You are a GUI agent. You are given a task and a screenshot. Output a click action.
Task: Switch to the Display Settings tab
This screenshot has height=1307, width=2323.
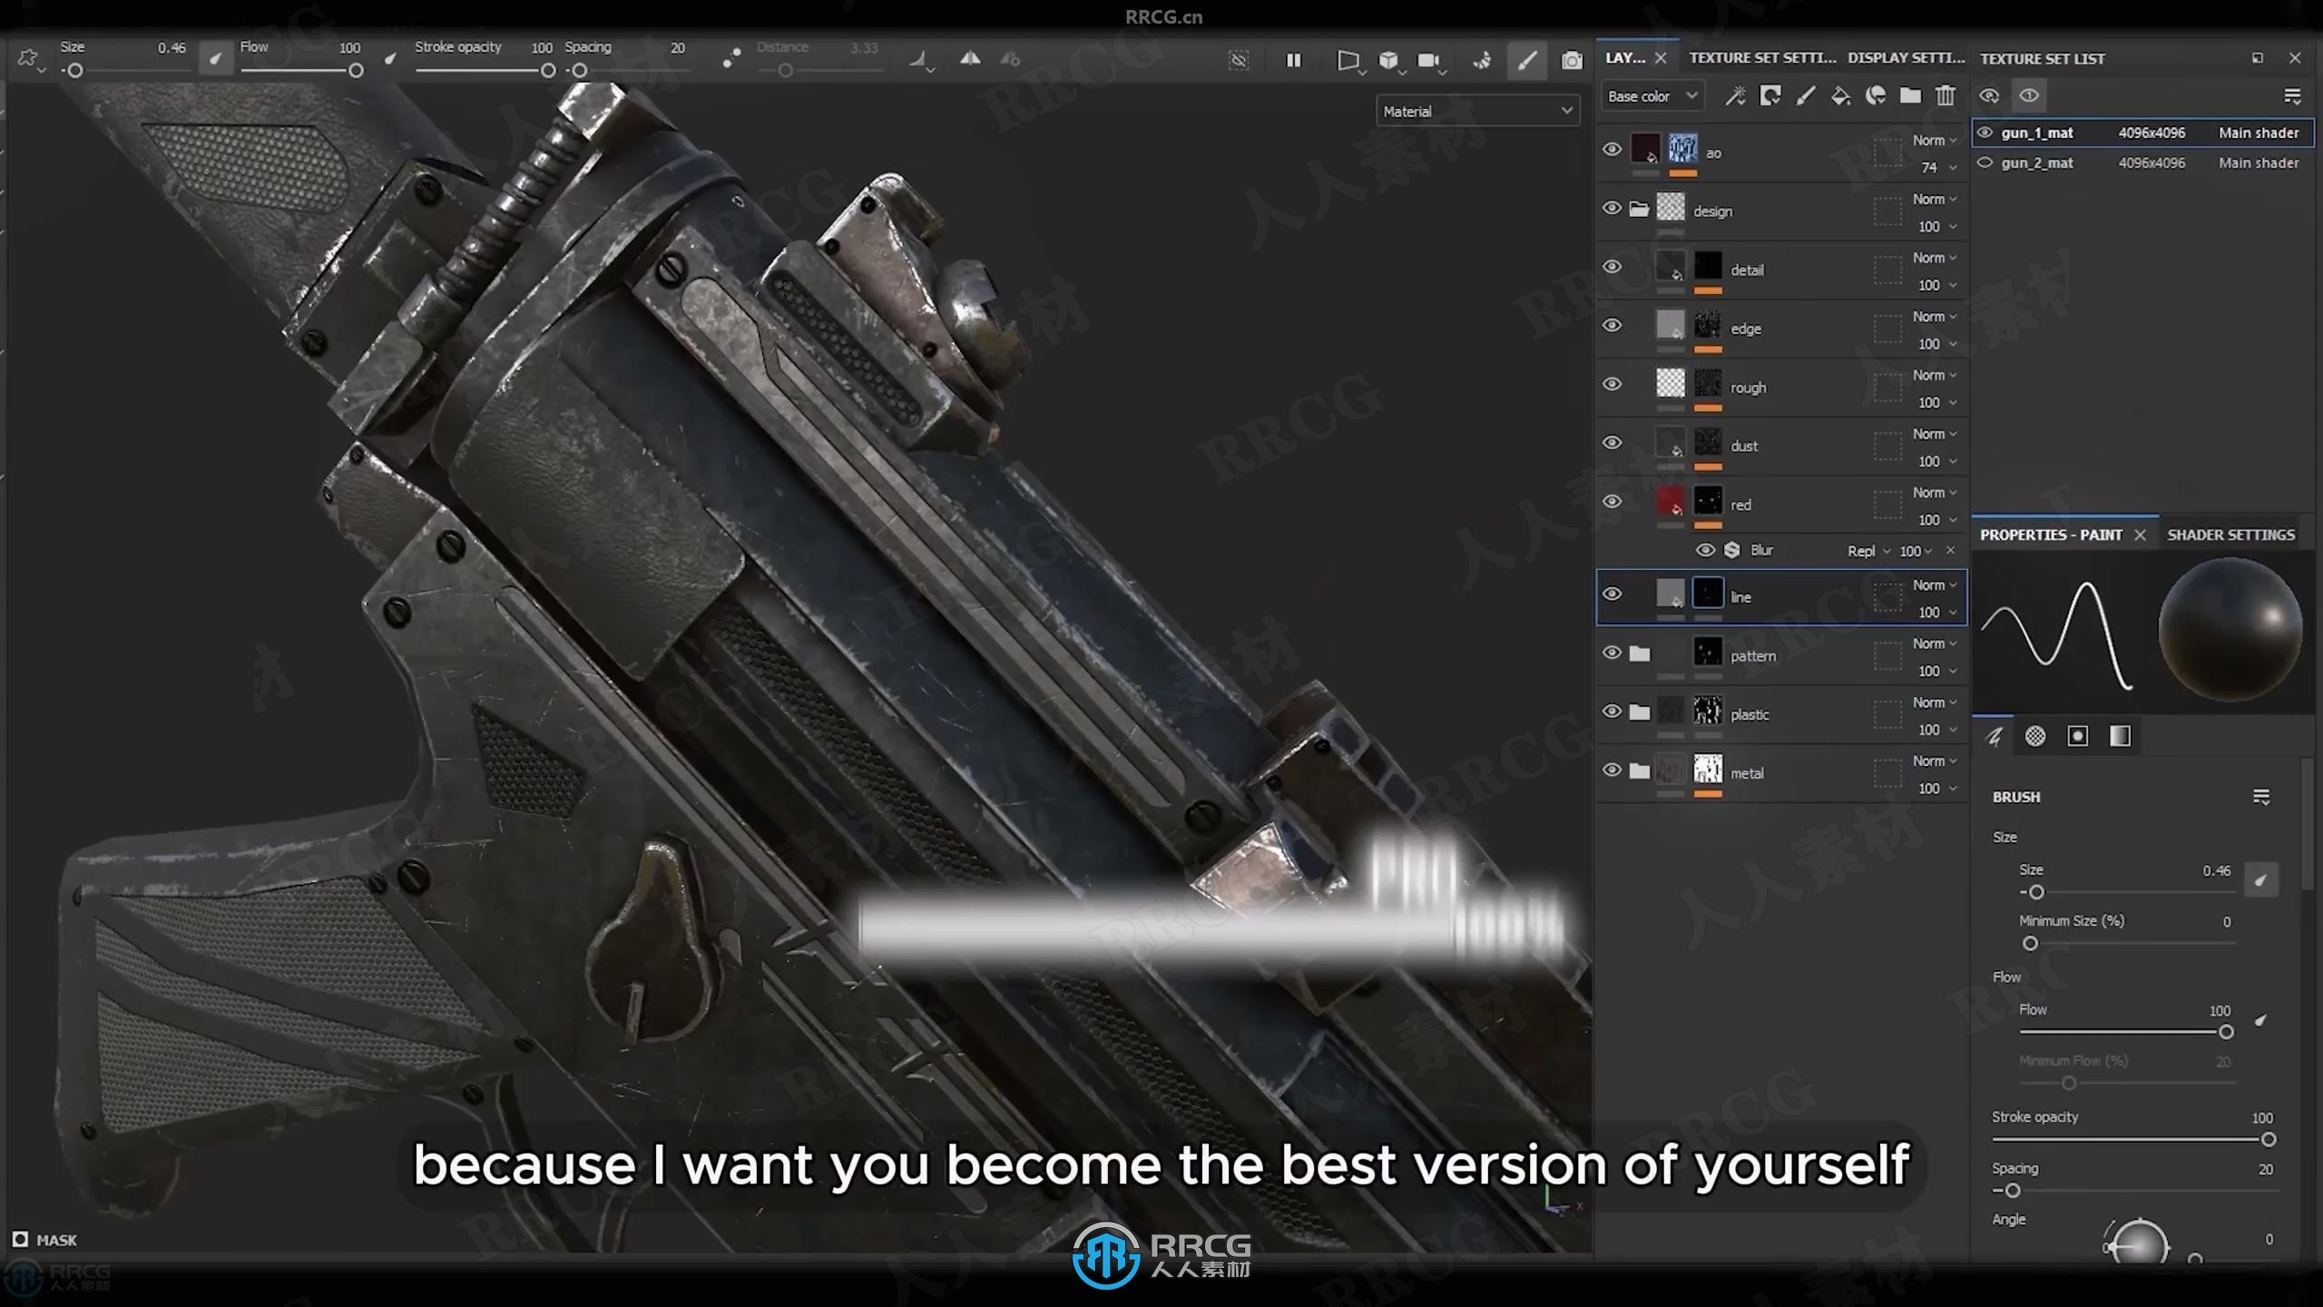click(1906, 58)
